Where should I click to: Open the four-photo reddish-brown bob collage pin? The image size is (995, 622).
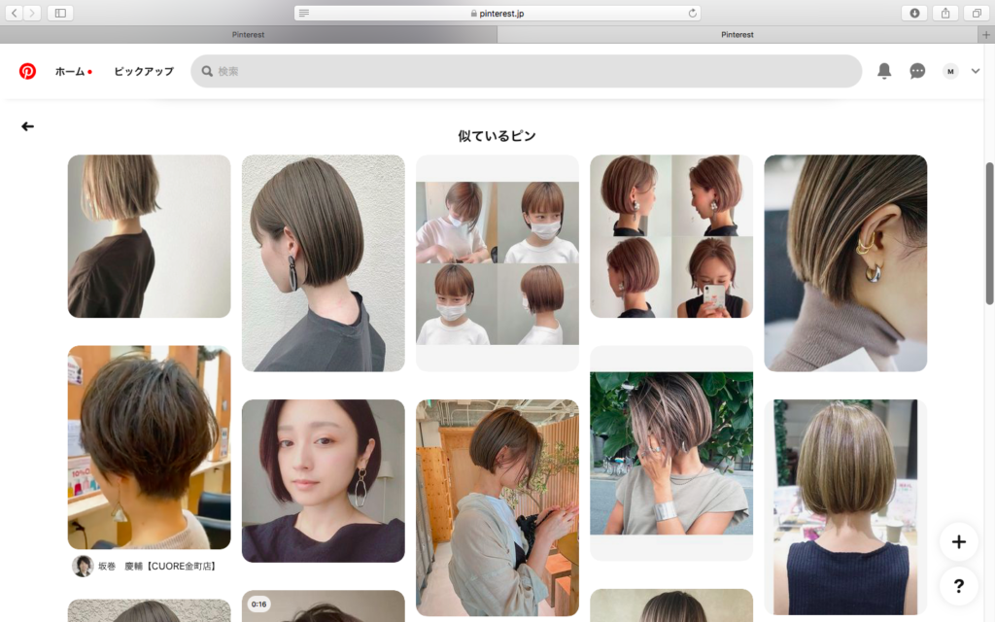671,236
